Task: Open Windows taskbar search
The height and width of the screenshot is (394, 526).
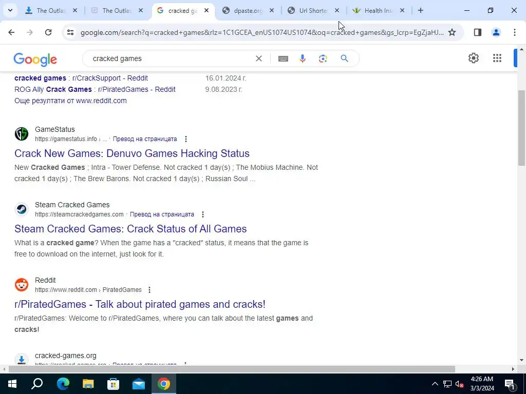Action: pos(37,384)
